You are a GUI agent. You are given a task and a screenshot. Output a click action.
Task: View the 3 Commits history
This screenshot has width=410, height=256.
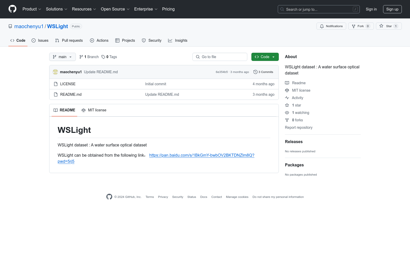tap(263, 72)
